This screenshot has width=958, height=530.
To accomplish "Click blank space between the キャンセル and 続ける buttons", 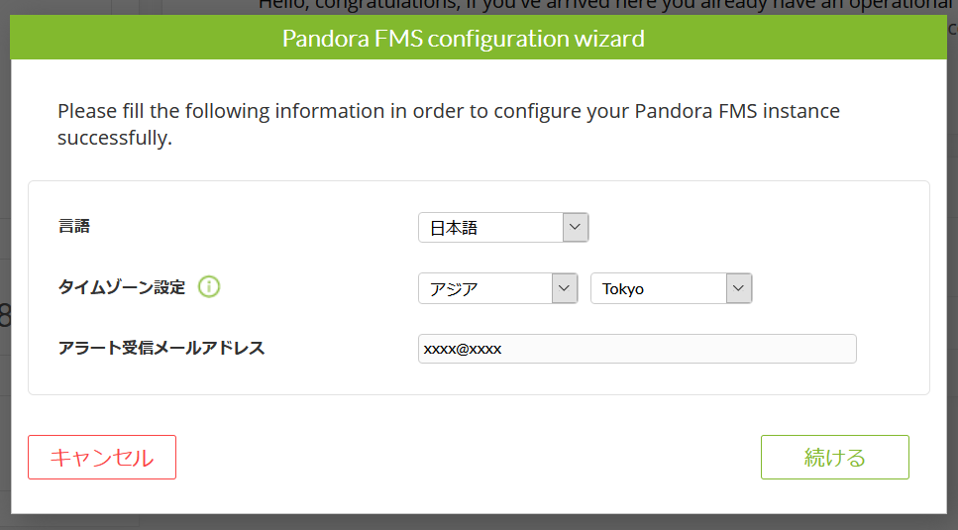I will coord(468,458).
